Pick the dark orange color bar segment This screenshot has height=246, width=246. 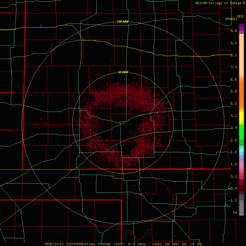pyautogui.click(x=241, y=94)
